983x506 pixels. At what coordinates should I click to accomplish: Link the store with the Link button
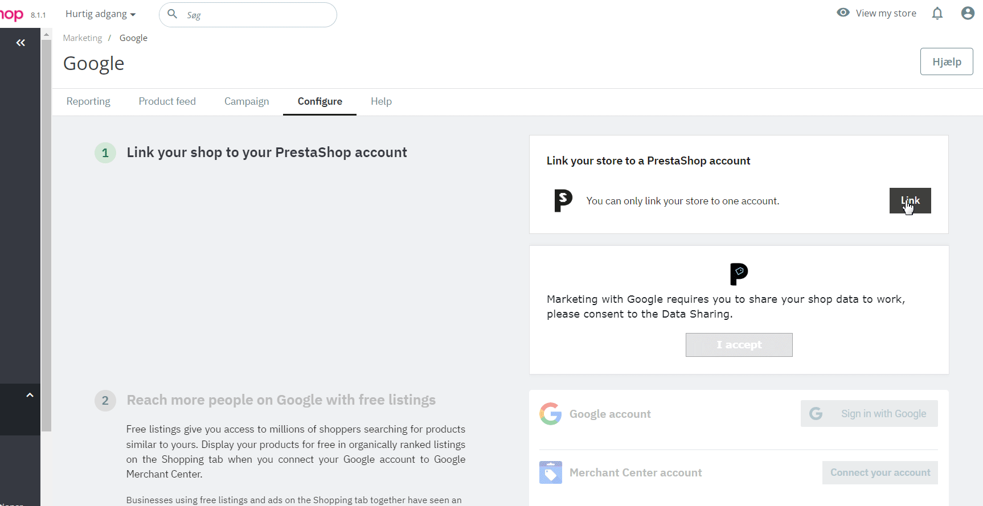point(910,200)
